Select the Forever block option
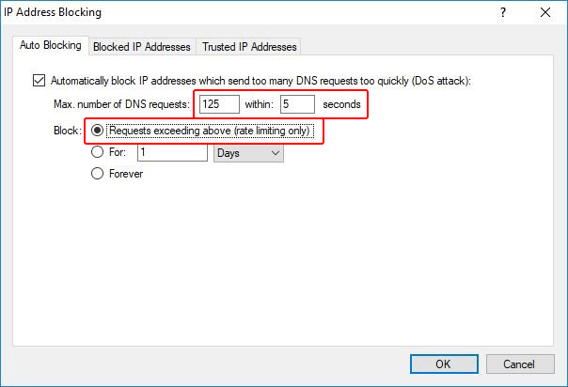This screenshot has width=568, height=387. pyautogui.click(x=97, y=174)
